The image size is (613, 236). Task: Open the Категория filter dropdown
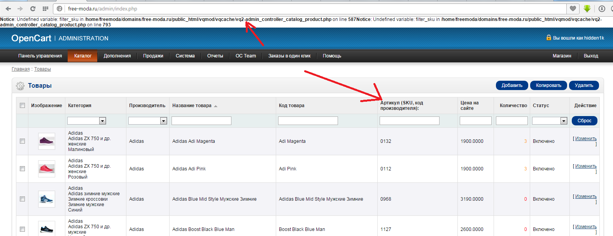87,121
